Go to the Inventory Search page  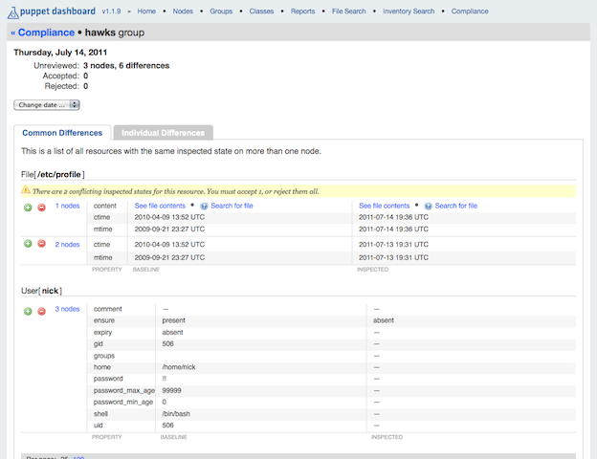tap(409, 11)
